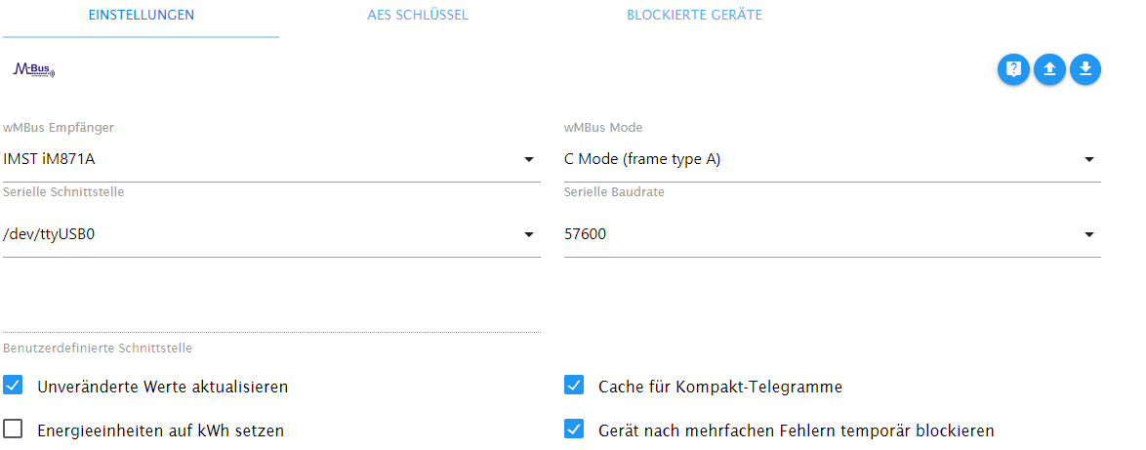Uncheck Gerät nach mehrfachen Fehlern blockieren
Viewport: 1146px width, 450px height.
[574, 429]
